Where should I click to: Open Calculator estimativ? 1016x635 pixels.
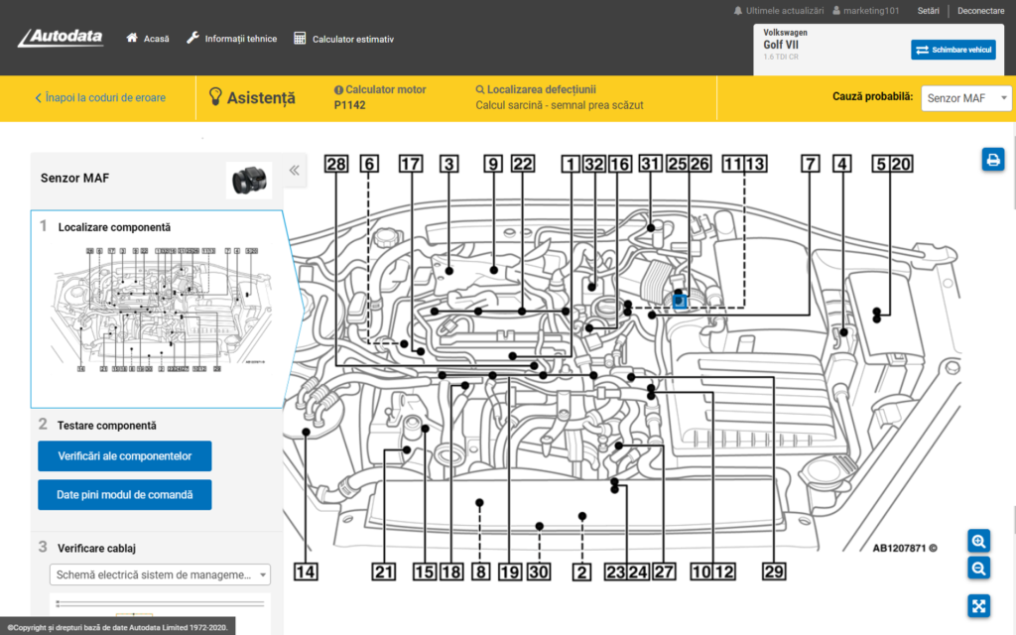(x=344, y=39)
